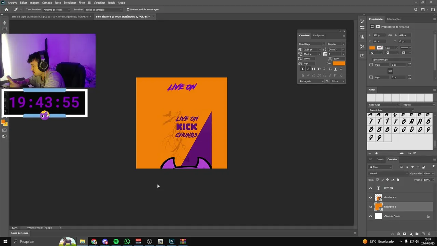Open the Quick Mask mode icon
This screenshot has width=437, height=246.
(4, 130)
